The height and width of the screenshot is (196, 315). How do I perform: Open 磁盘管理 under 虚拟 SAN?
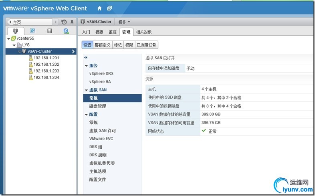click(98, 106)
